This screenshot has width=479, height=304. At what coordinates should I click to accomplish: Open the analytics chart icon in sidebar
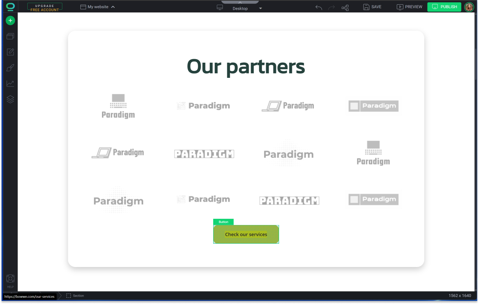10,84
